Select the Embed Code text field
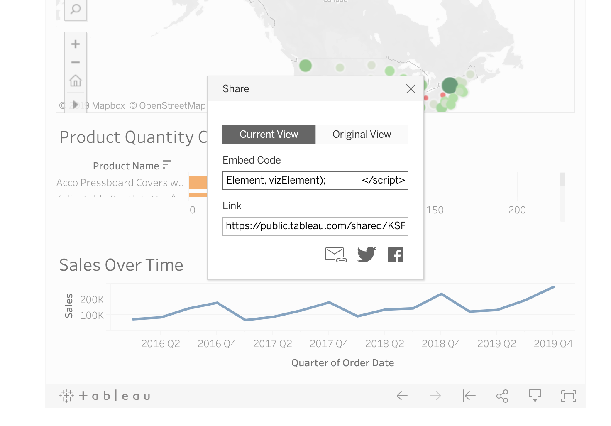 (x=315, y=181)
